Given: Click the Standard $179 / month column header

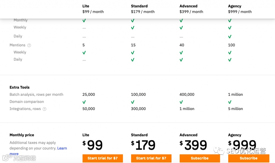Looking at the screenshot, I should [x=143, y=9].
